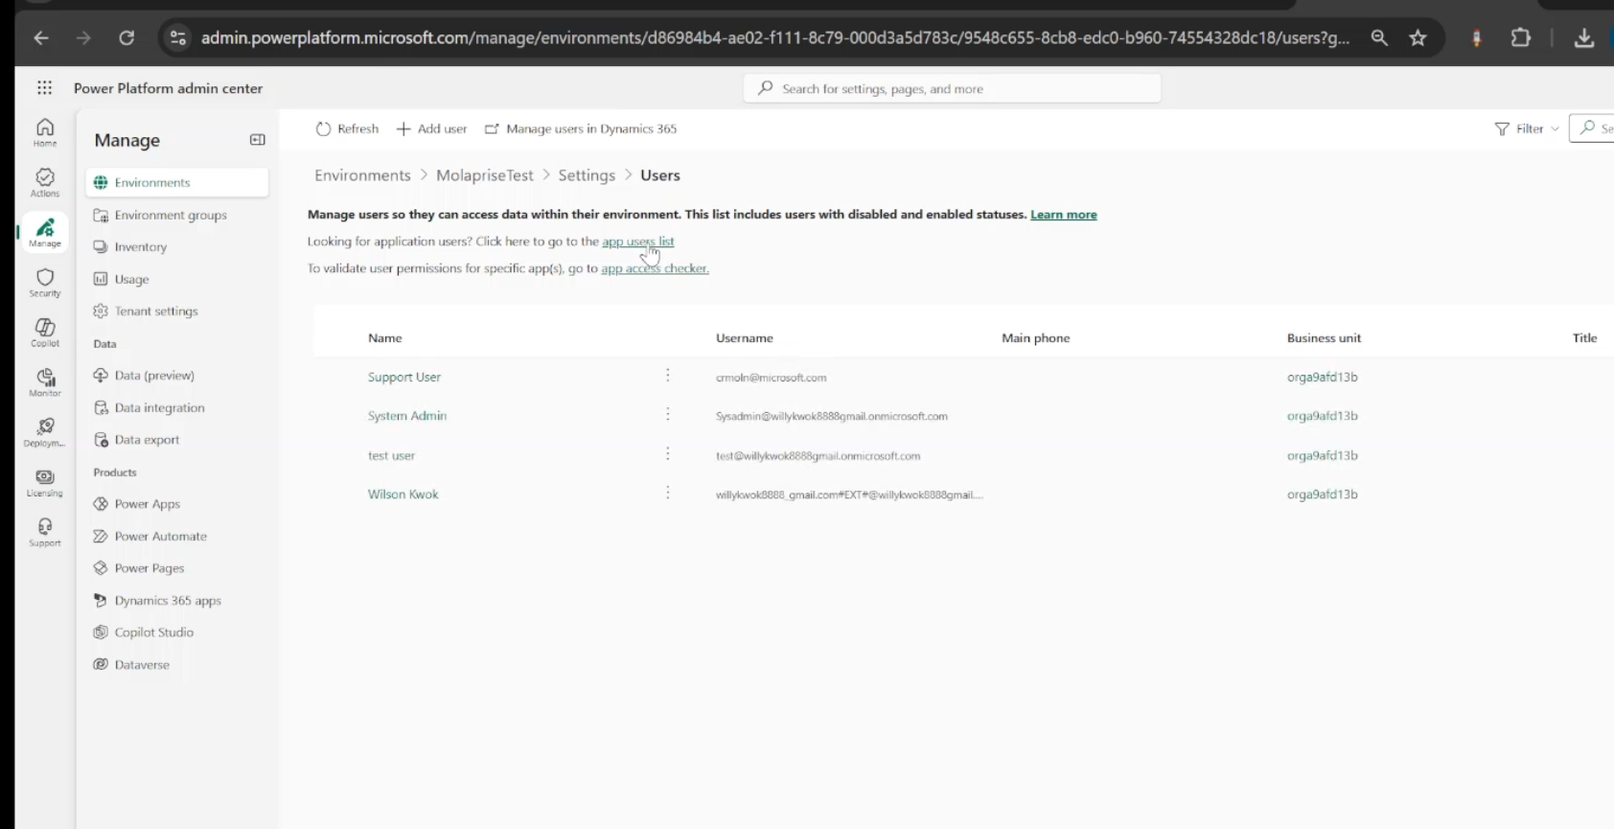The image size is (1614, 829).
Task: Click the users search box at right
Action: (x=1592, y=128)
